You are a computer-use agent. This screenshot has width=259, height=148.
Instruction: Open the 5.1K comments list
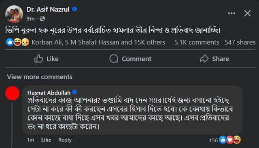point(197,42)
